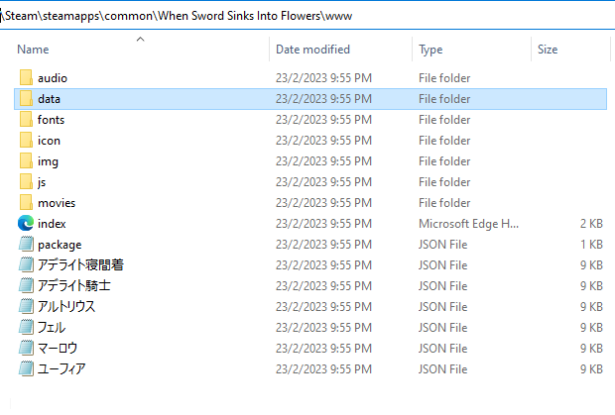Sort files by Type column
Viewport: 615px width, 415px height.
click(x=430, y=49)
